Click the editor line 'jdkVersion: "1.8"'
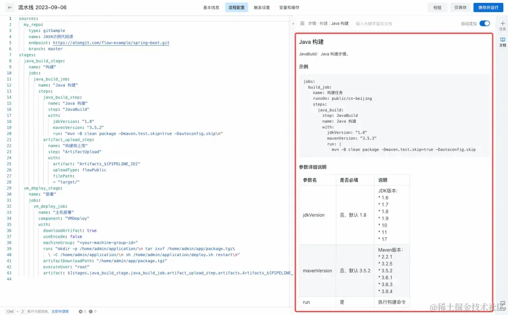Viewport: 508px width, 315px height. point(73,121)
